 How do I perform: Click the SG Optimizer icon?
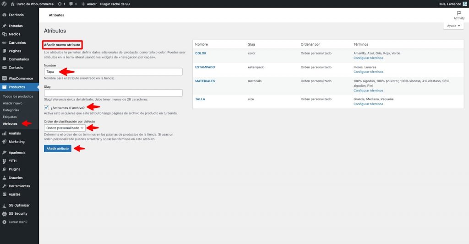point(4,205)
